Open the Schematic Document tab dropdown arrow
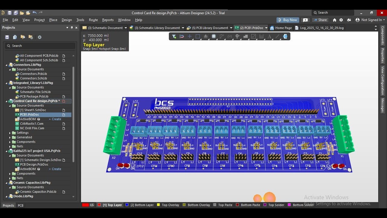This screenshot has height=218, width=387. point(125,28)
